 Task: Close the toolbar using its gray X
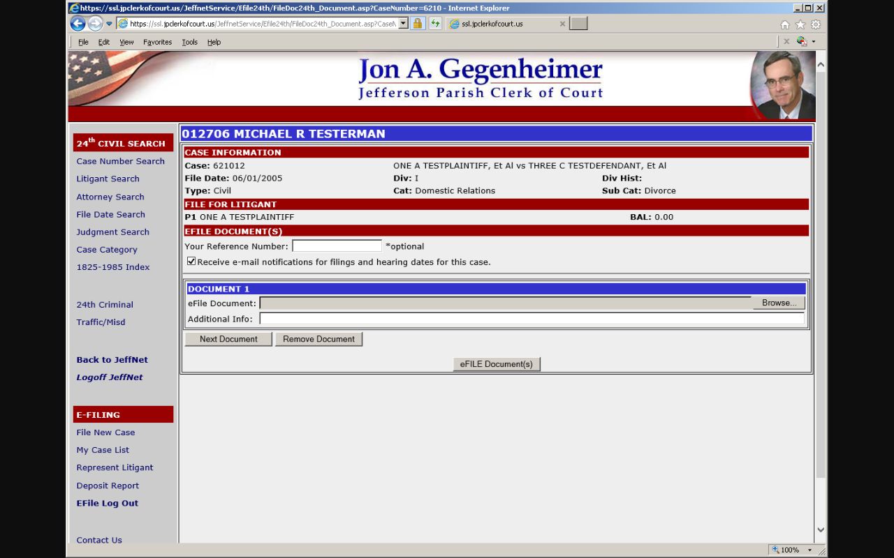(x=786, y=42)
